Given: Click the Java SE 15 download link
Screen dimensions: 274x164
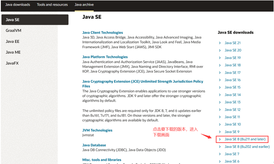Looking at the screenshot, I should pyautogui.click(x=232, y=87).
